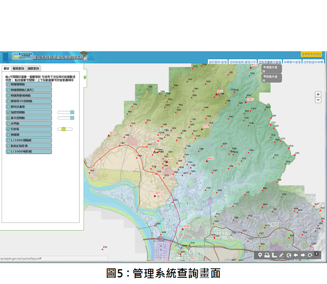Screen dimensions: 327x284
Task: Zoom in with the plus button
Action: click(318, 95)
